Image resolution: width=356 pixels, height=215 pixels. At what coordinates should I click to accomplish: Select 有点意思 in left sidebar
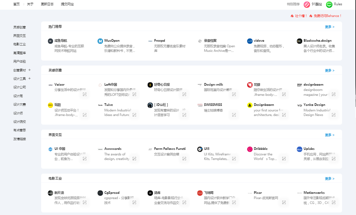[x=19, y=130]
